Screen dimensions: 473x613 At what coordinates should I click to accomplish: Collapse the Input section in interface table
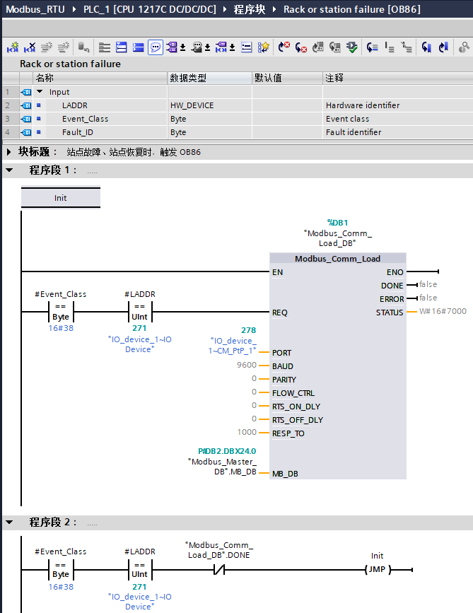[40, 91]
